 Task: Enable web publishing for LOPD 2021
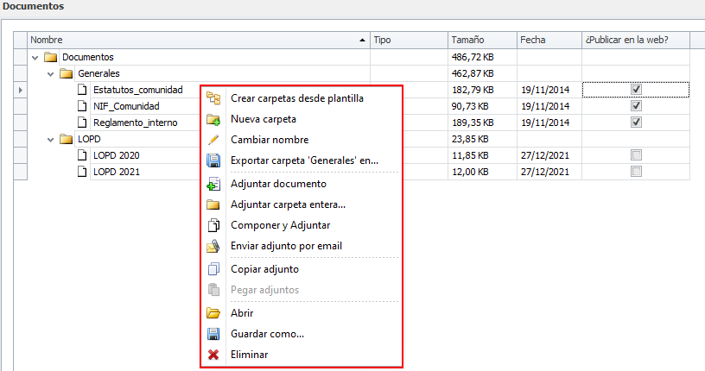[636, 172]
